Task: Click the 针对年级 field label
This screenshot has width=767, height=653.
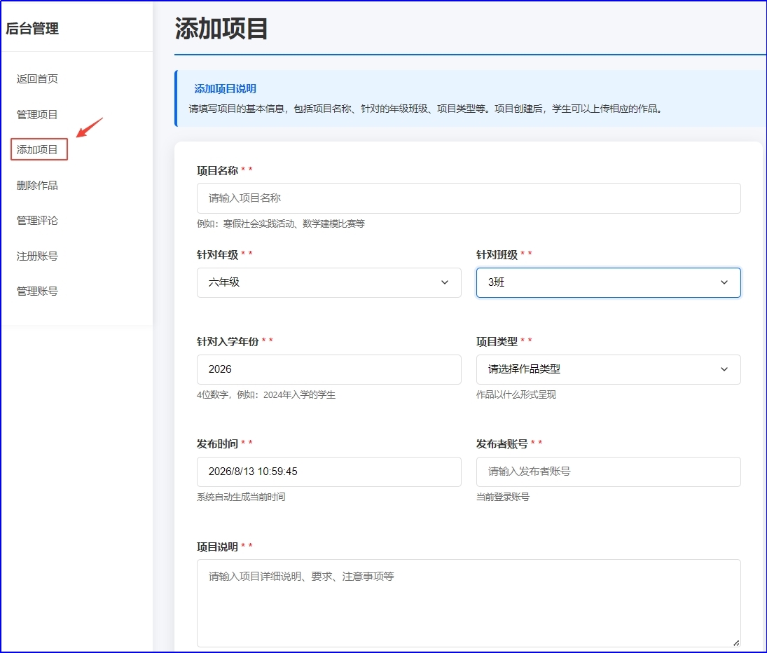Action: 217,254
